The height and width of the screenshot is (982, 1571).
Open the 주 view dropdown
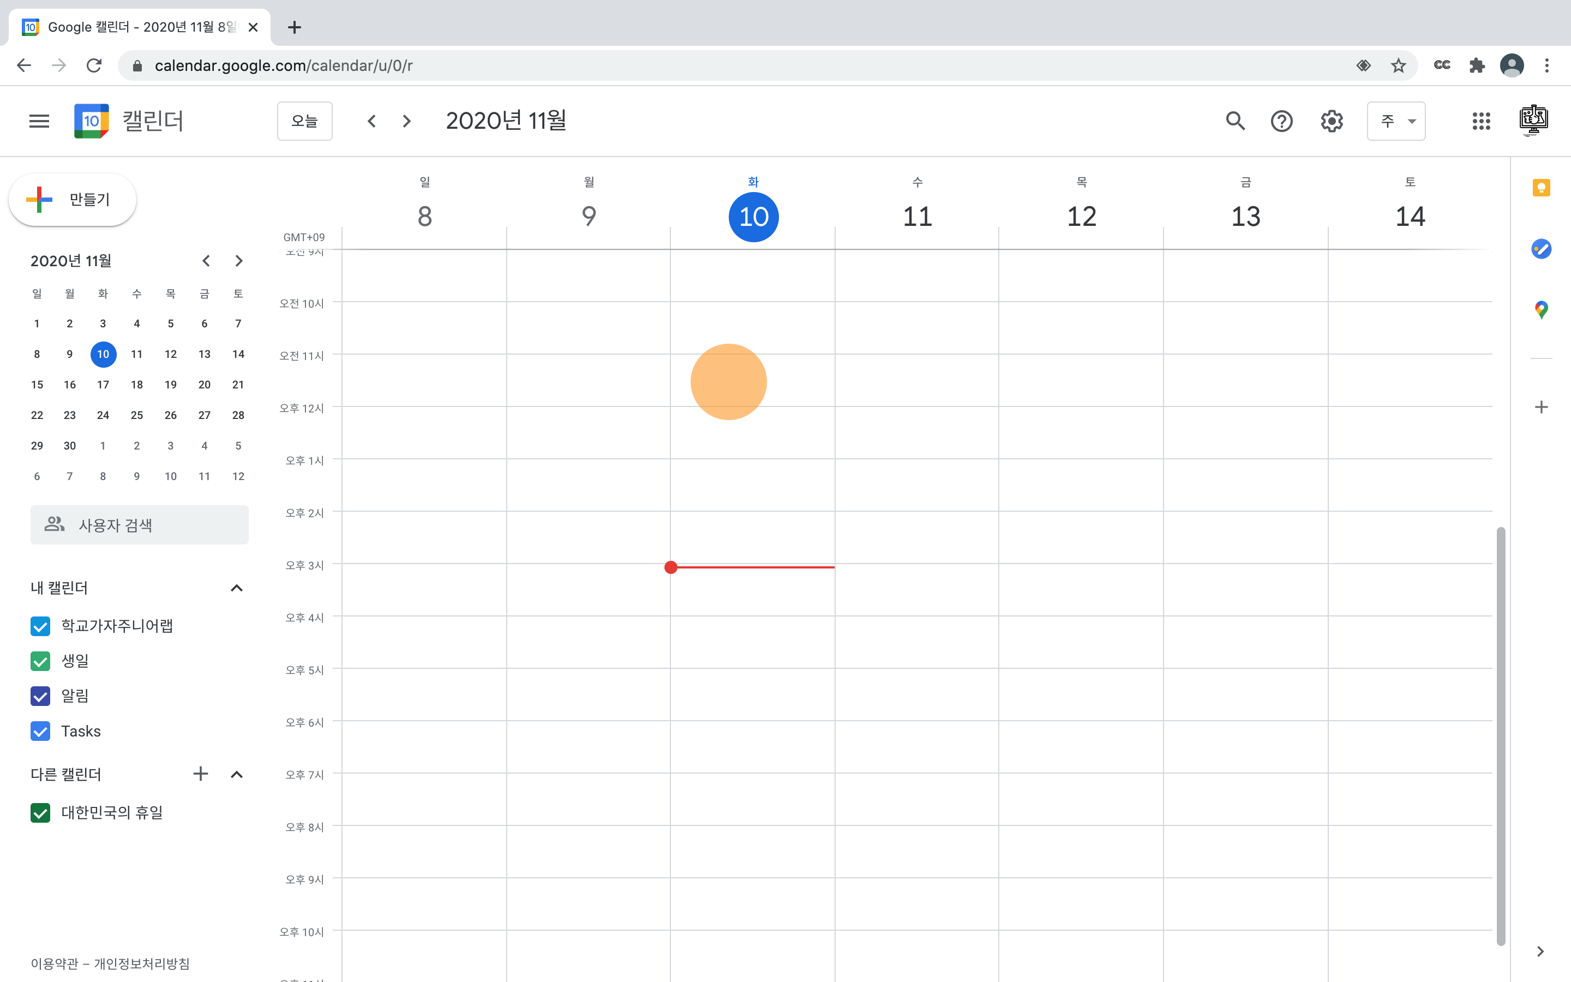[x=1396, y=121]
